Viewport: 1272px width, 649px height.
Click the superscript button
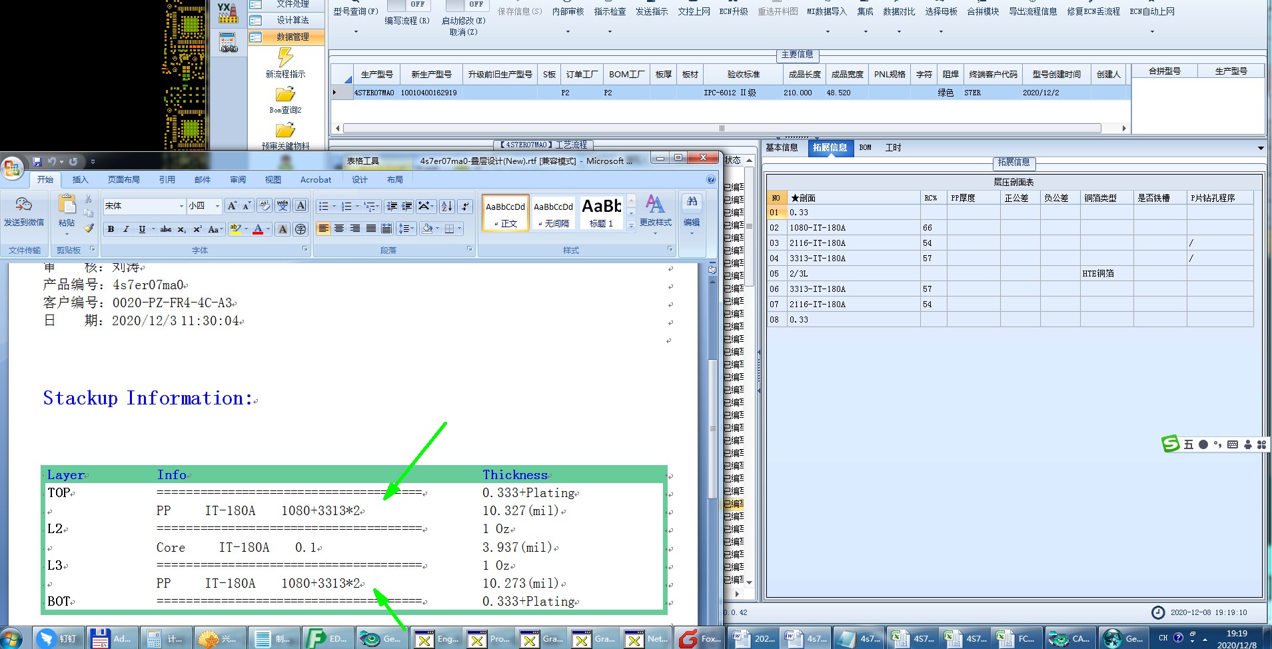tap(197, 229)
